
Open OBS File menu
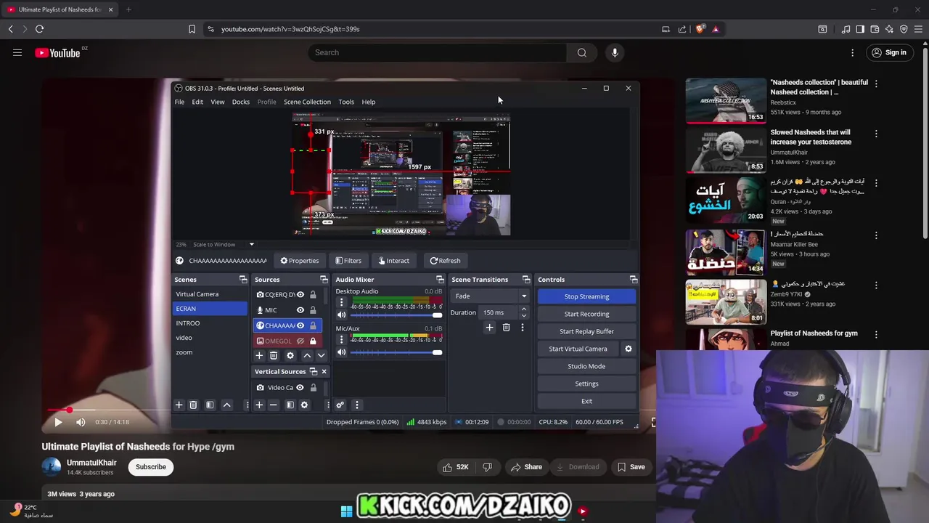(179, 102)
